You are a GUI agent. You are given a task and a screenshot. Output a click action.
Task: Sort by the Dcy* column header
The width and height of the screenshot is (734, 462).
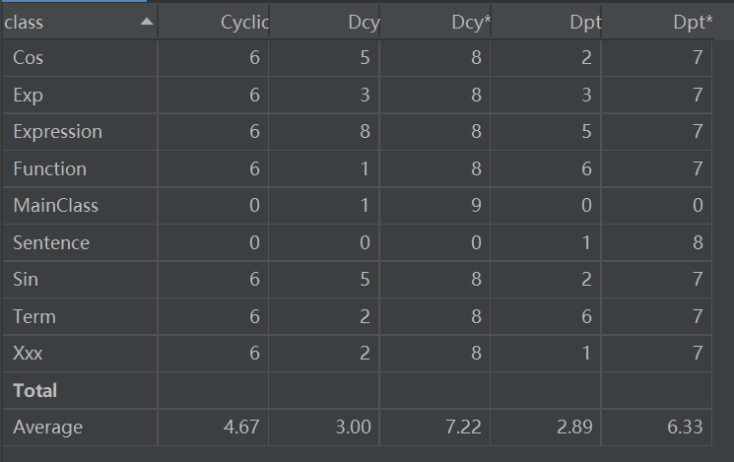(x=472, y=22)
